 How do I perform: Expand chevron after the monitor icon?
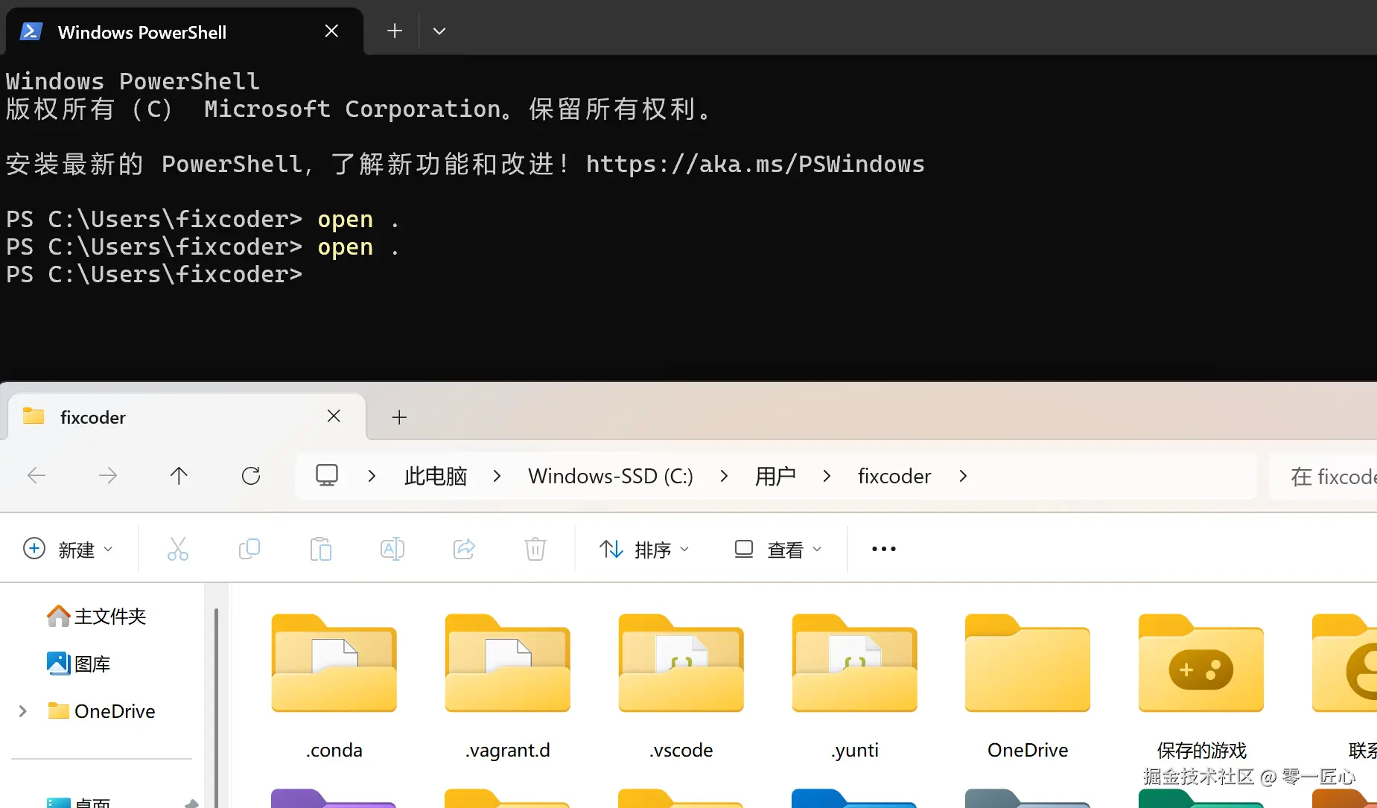[x=372, y=476]
